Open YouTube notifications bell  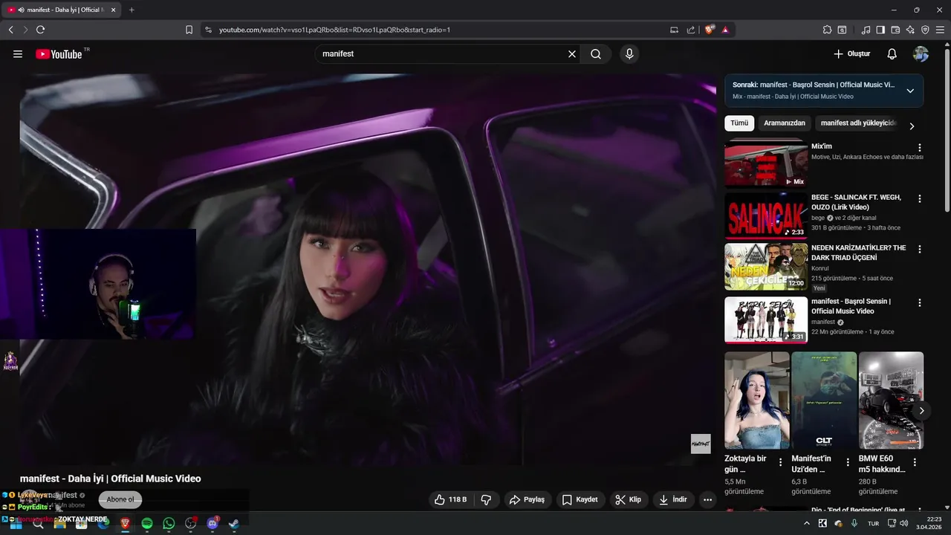[892, 54]
